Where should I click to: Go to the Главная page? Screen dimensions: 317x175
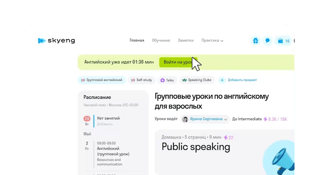point(137,41)
